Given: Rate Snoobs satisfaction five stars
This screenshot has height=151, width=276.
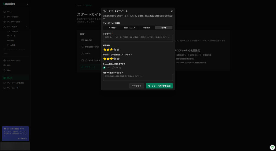Looking at the screenshot, I should pos(118,59).
